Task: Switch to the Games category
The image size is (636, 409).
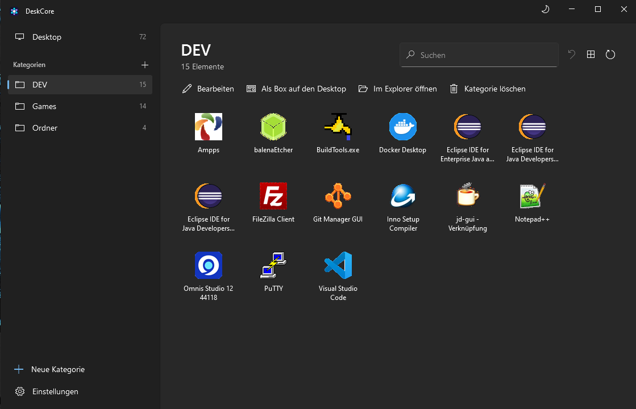Action: [80, 106]
